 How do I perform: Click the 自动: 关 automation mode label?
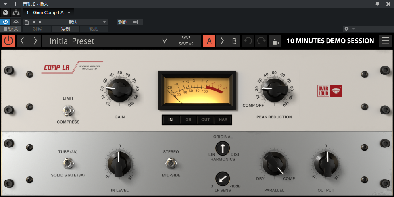coord(10,29)
